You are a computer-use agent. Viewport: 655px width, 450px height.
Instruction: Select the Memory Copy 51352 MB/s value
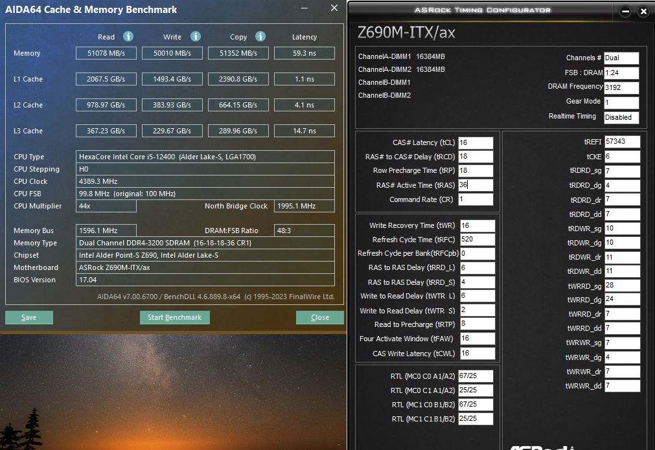click(238, 53)
